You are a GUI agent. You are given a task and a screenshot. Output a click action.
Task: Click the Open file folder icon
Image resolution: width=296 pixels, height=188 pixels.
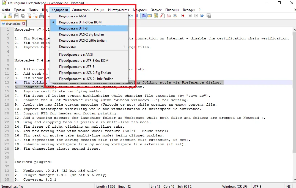(x=10, y=16)
